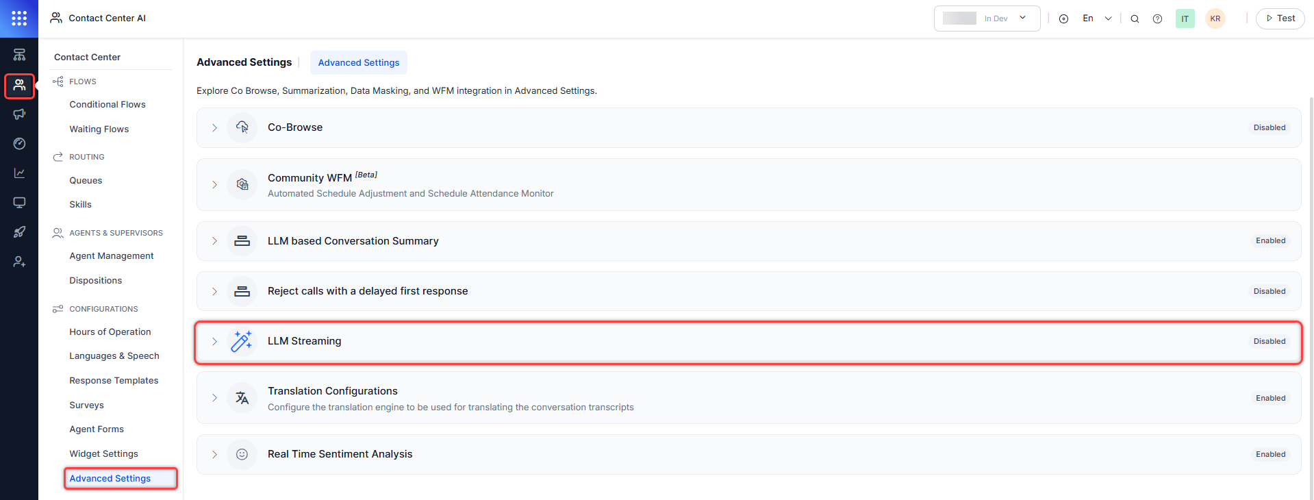Click the LLM based Conversation Summary icon
This screenshot has width=1314, height=500.
coord(242,241)
